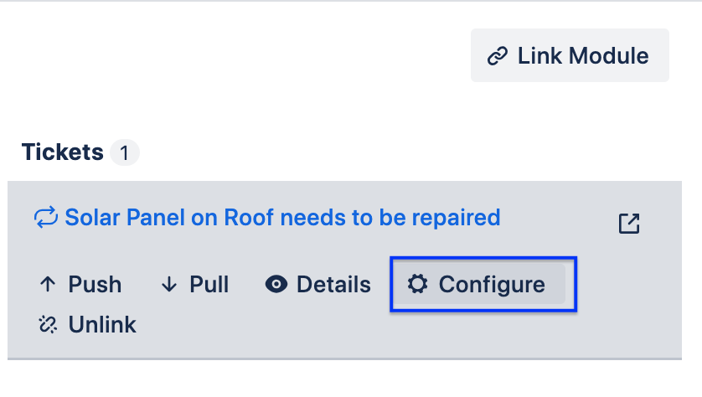Open the Configure text label
The width and height of the screenshot is (702, 397).
click(x=492, y=285)
